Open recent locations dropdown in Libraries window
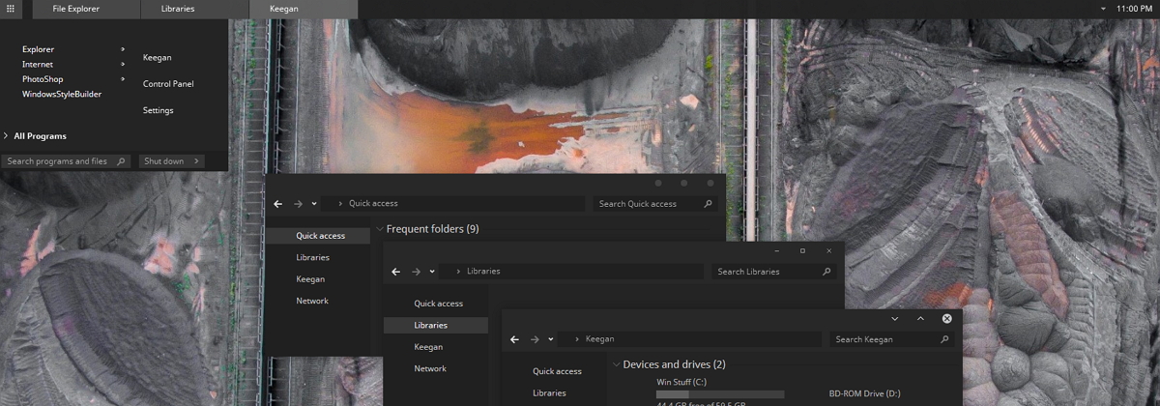This screenshot has height=406, width=1160. click(x=432, y=272)
